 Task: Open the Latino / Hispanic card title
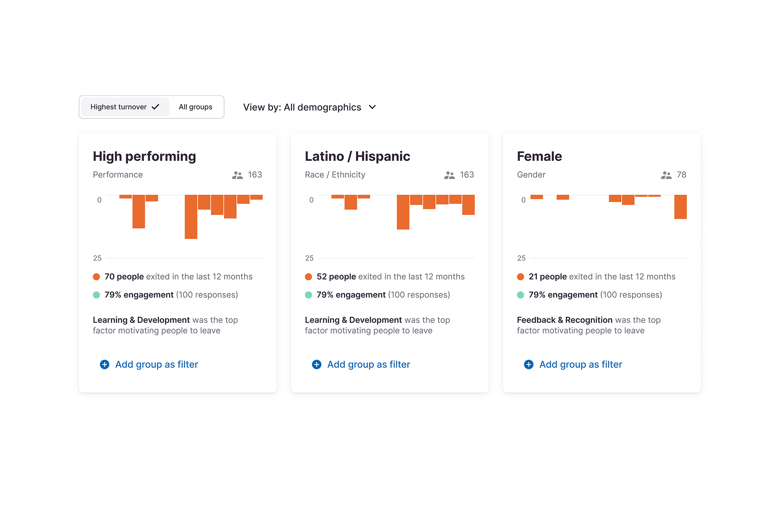click(358, 156)
